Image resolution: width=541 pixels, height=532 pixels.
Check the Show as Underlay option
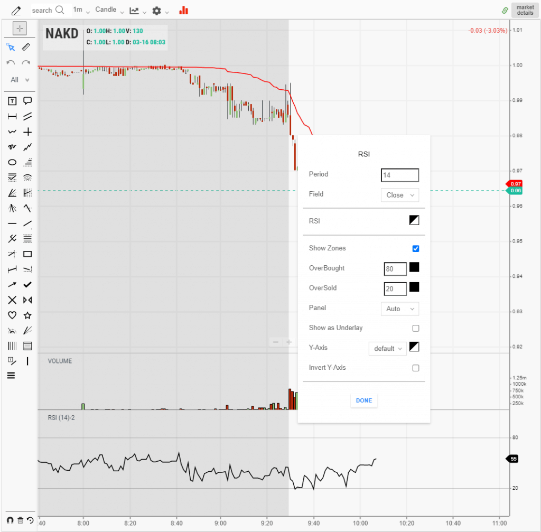point(416,328)
